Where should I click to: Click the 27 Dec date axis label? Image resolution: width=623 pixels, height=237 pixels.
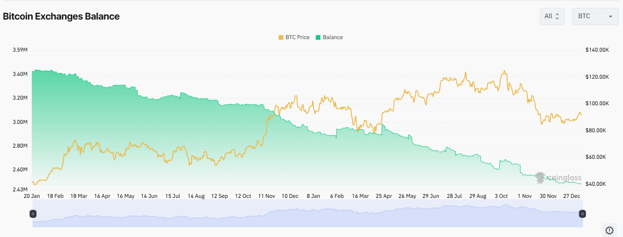(x=572, y=196)
